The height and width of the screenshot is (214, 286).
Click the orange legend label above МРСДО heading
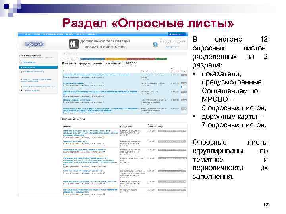click(x=116, y=59)
